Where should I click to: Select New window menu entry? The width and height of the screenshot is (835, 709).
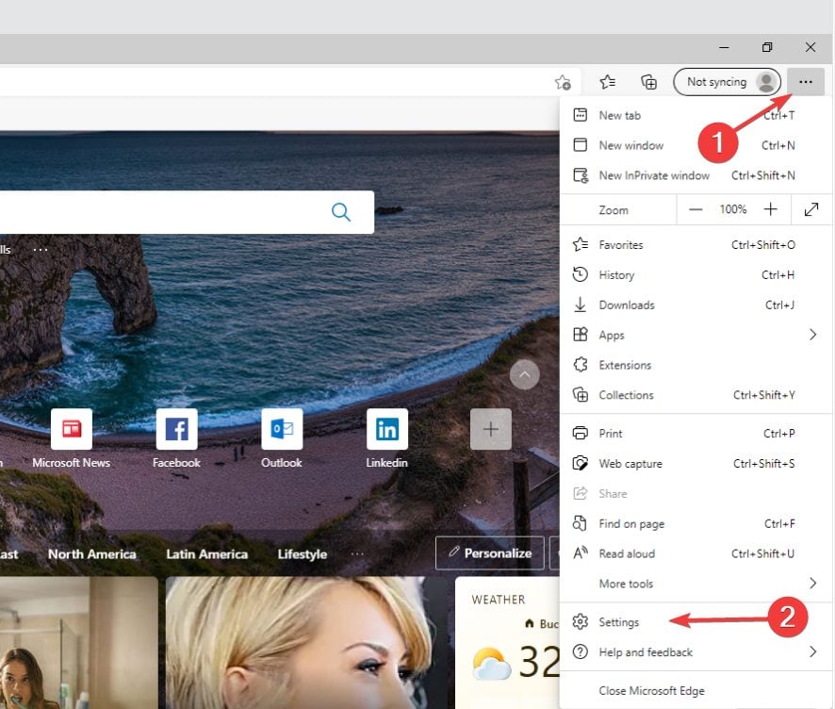695,145
